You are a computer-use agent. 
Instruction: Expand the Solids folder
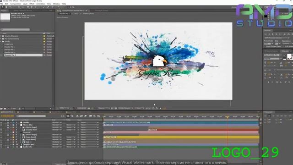1,42
